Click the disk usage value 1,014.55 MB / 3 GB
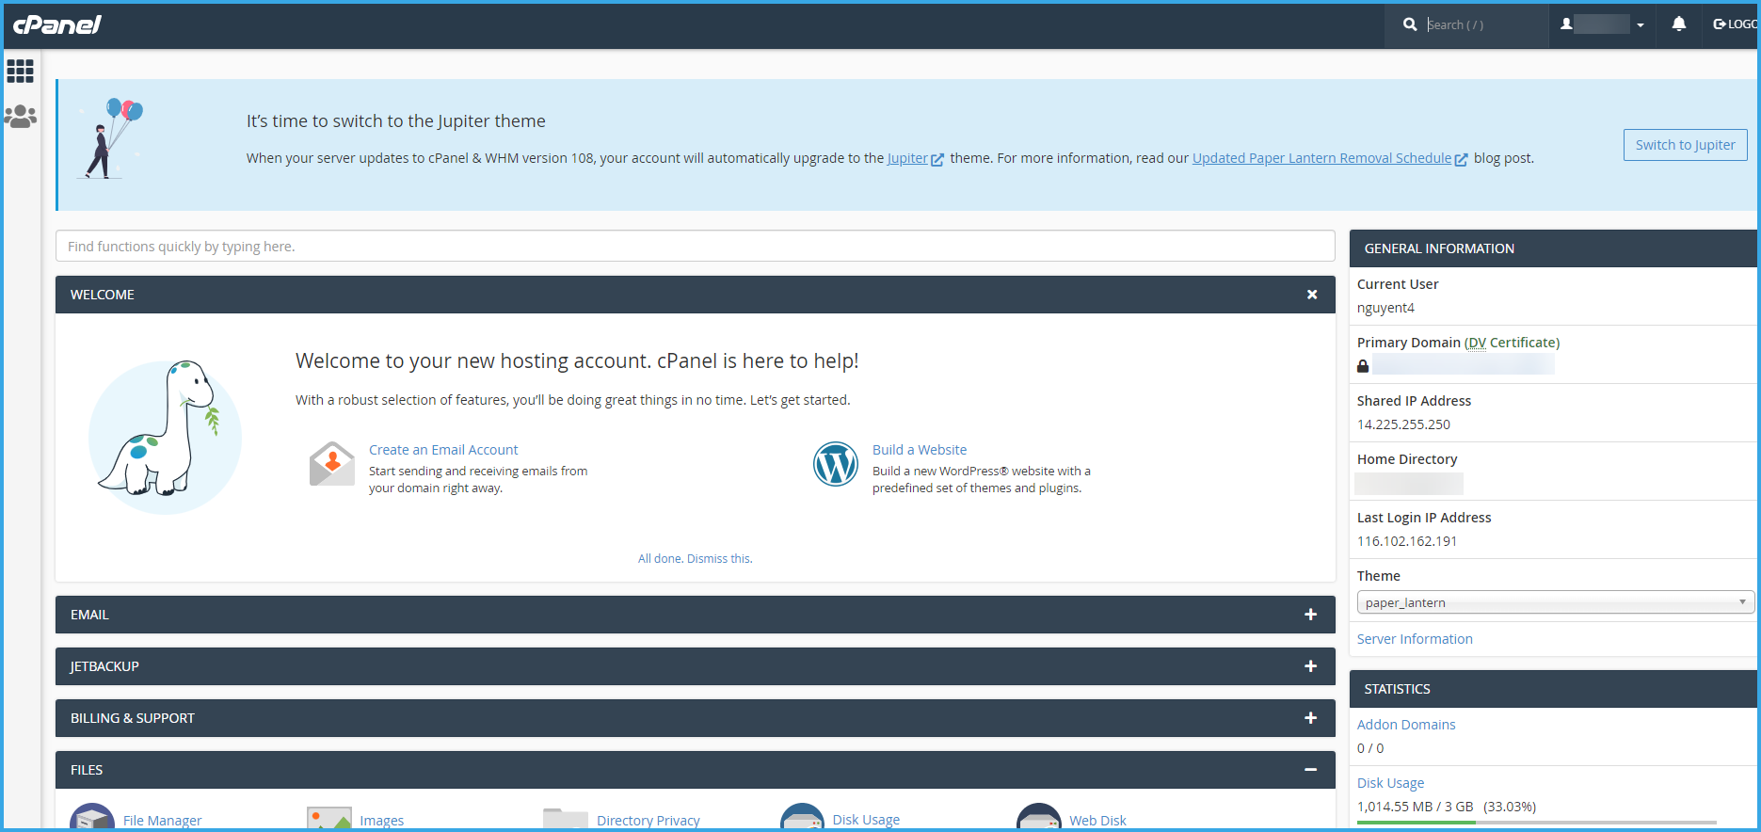The width and height of the screenshot is (1761, 832). pos(1415,807)
